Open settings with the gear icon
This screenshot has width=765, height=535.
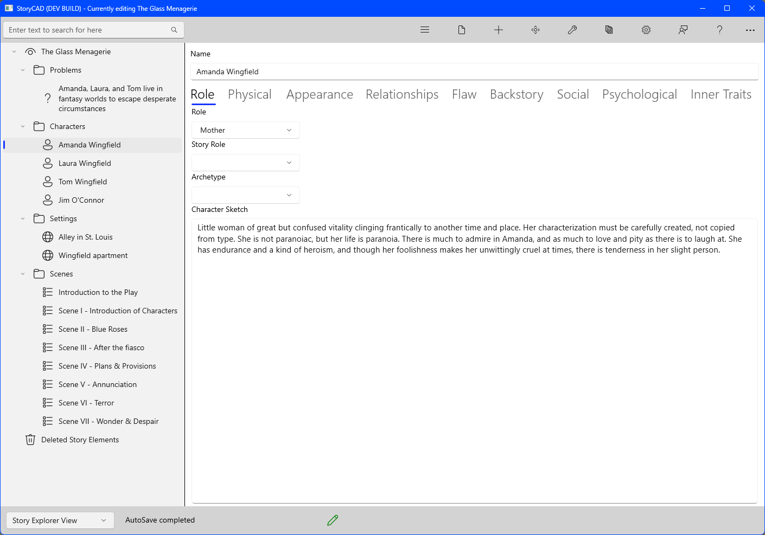click(646, 30)
